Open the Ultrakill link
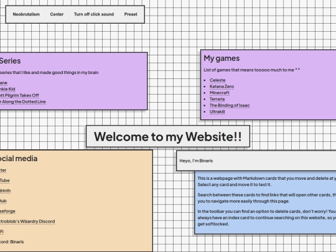The image size is (336, 252). pos(217,112)
